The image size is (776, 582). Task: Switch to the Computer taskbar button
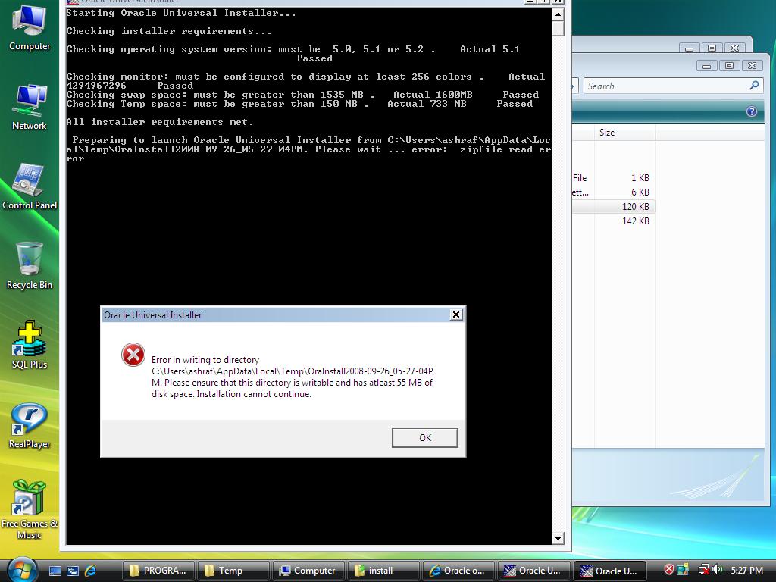[x=308, y=571]
